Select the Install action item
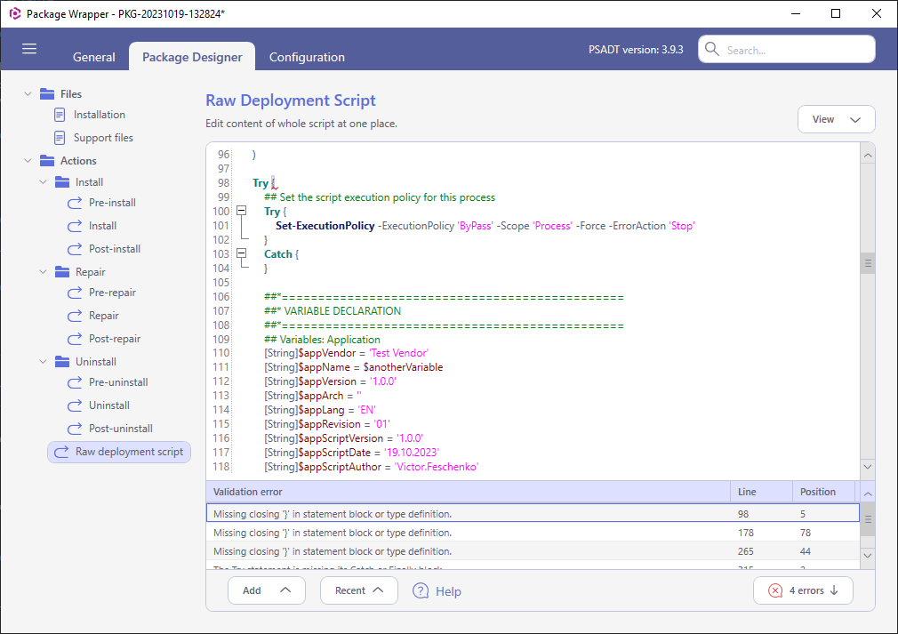The height and width of the screenshot is (634, 898). (102, 226)
